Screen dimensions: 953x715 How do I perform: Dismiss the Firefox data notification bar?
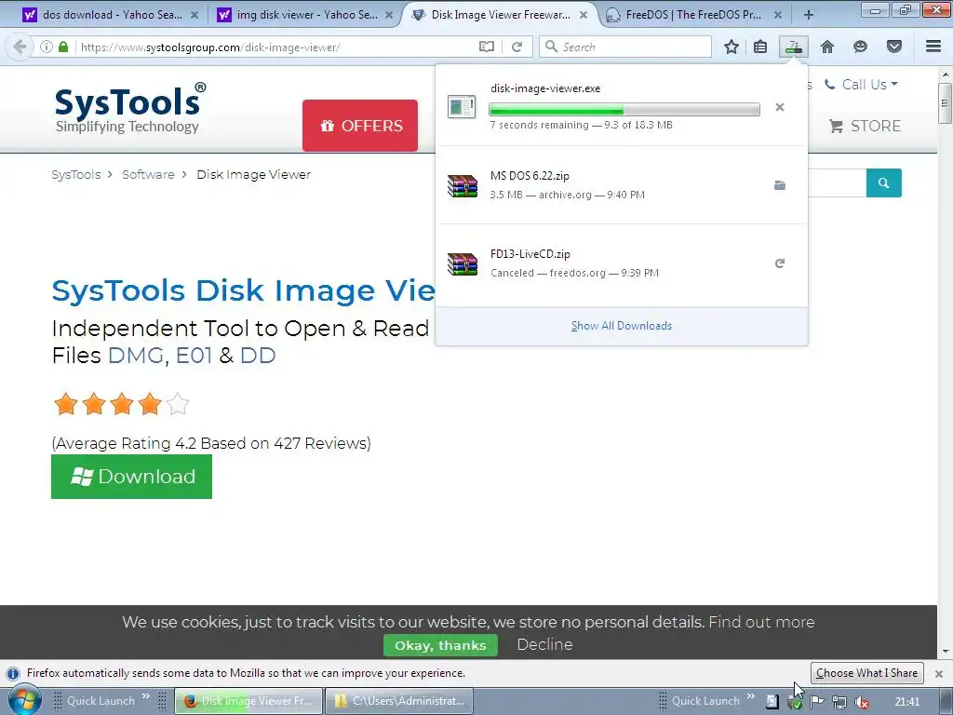(938, 674)
